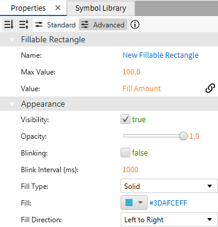
Task: Click the binding link icon beside Value
Action: coord(210,88)
